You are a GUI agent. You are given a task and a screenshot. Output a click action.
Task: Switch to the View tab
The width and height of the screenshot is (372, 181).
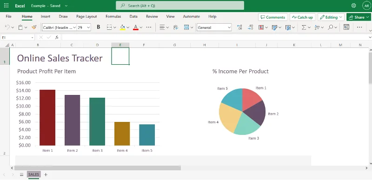click(x=170, y=16)
